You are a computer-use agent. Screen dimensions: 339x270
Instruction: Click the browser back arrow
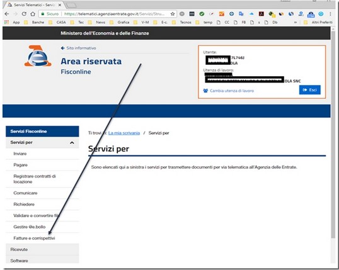coord(7,14)
